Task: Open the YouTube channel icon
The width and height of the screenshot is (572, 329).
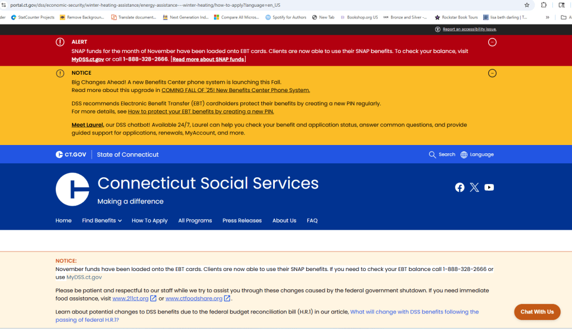Action: (489, 187)
